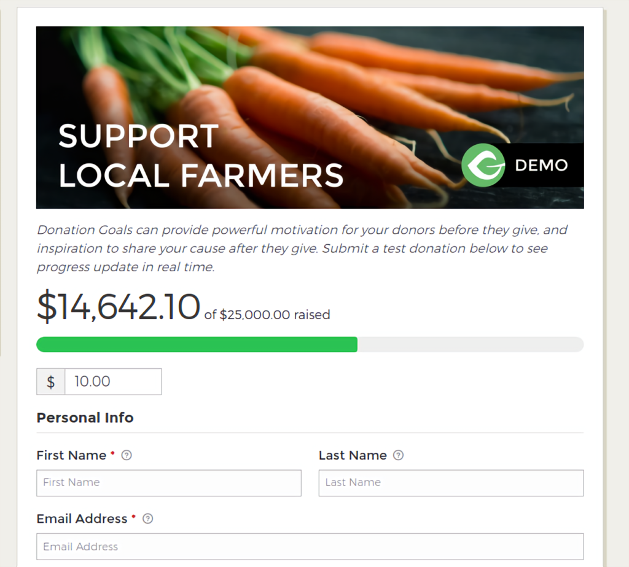Select the First Name input field

pyautogui.click(x=169, y=483)
